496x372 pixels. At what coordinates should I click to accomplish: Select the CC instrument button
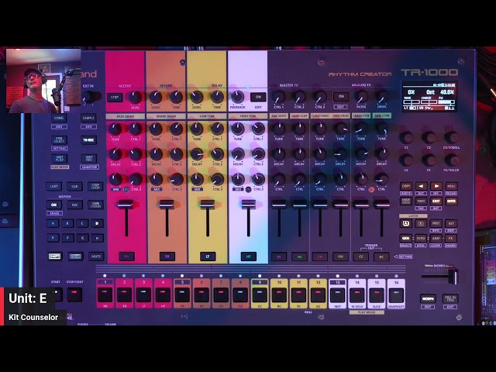361,257
